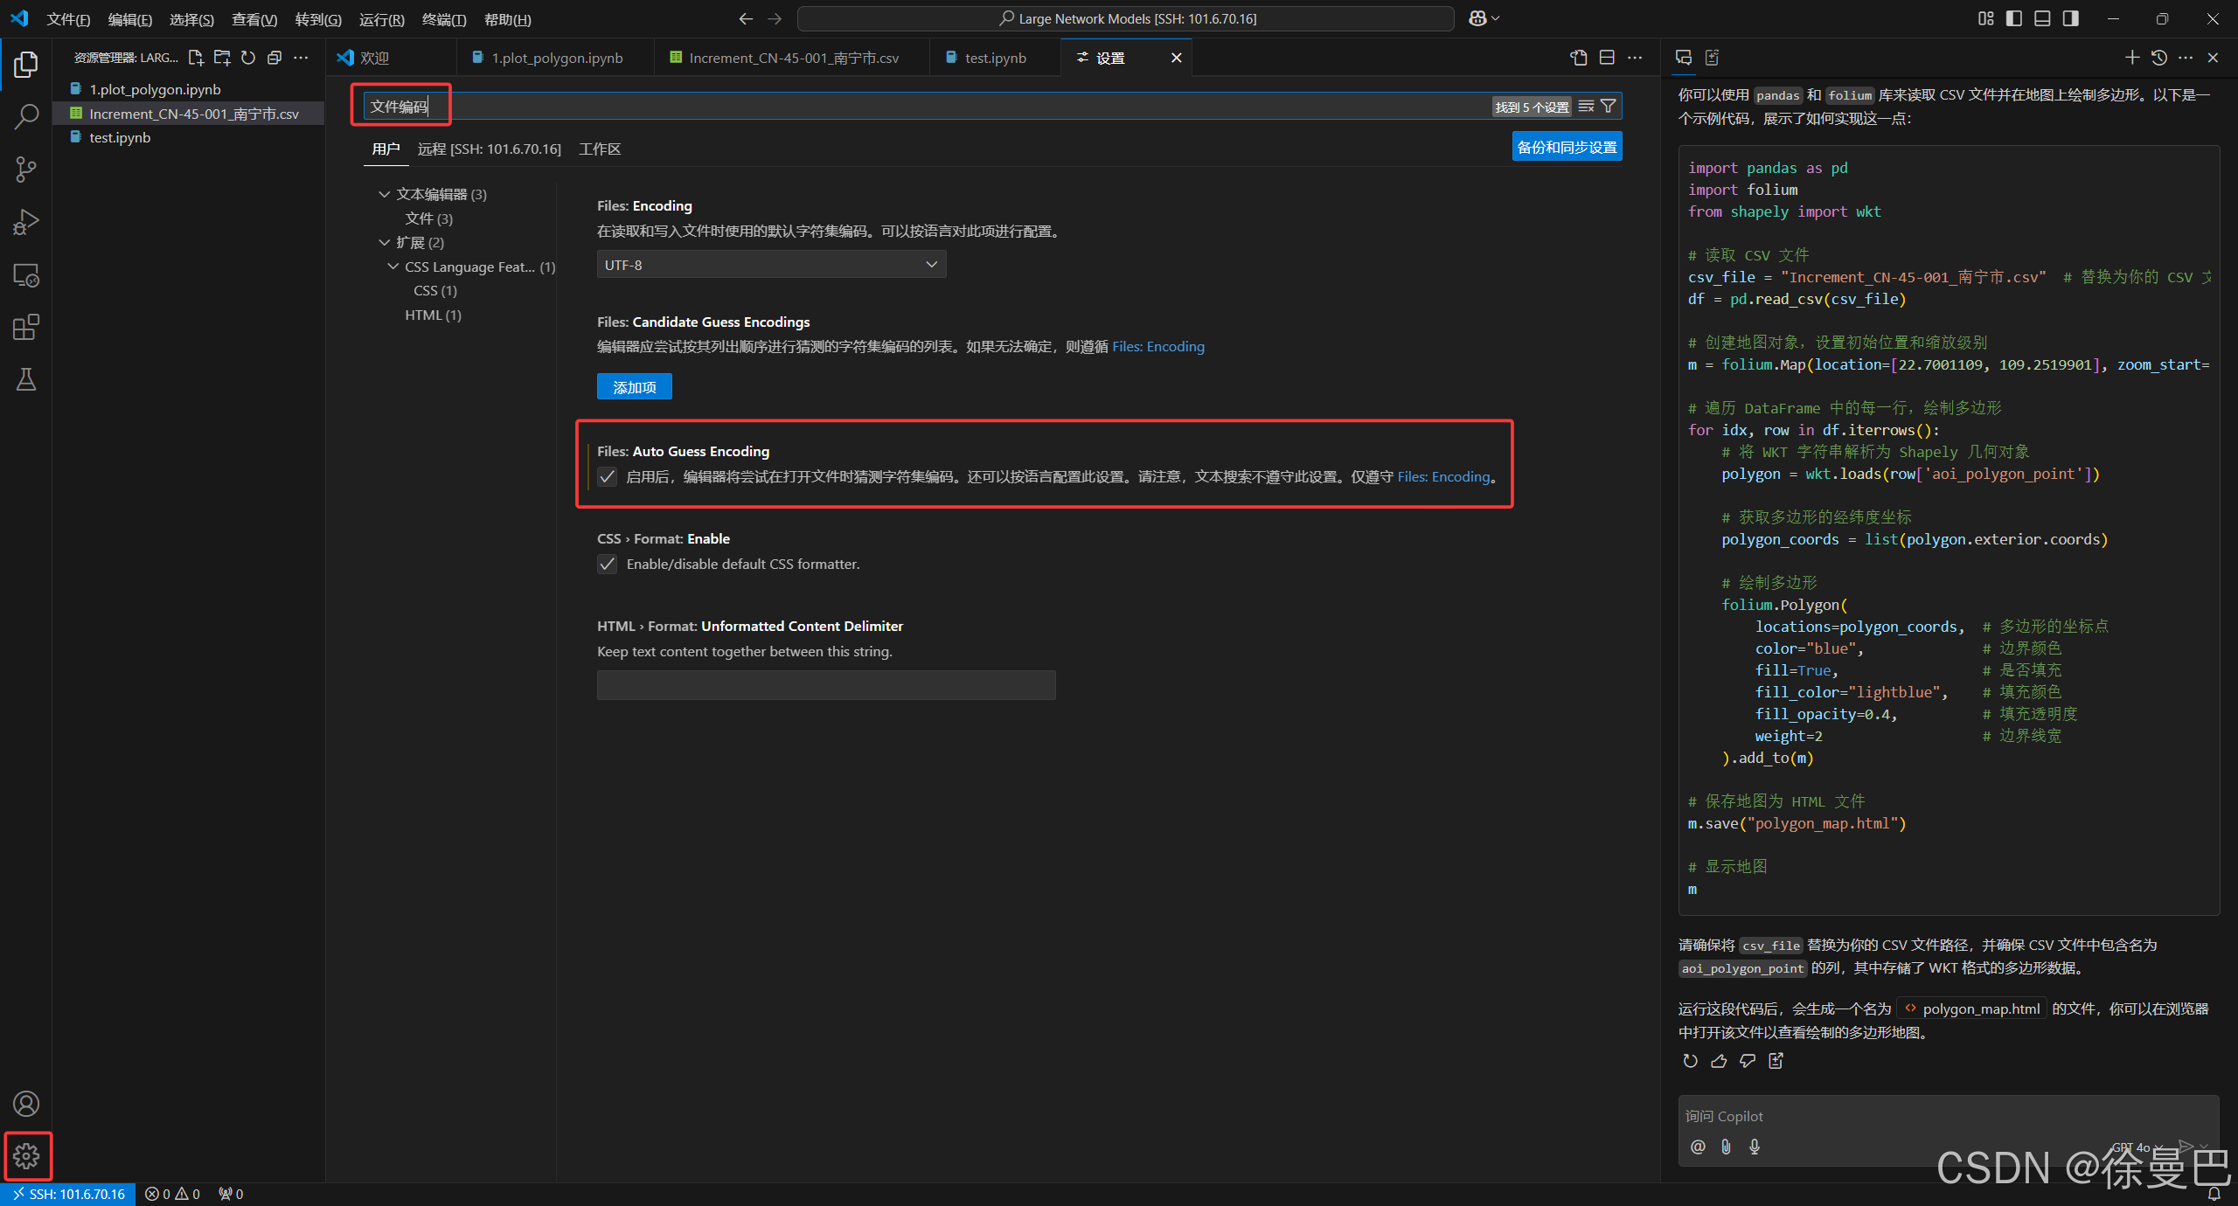Open the Extensions view
The height and width of the screenshot is (1206, 2238).
coord(26,328)
